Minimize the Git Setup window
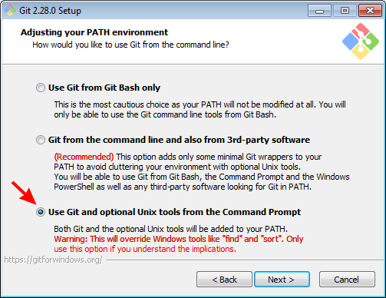The image size is (386, 298). [x=319, y=11]
